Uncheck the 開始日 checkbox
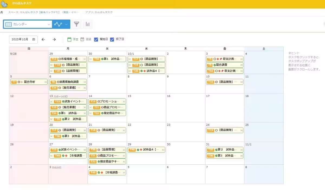Image resolution: width=325 pixels, height=190 pixels. (x=96, y=39)
